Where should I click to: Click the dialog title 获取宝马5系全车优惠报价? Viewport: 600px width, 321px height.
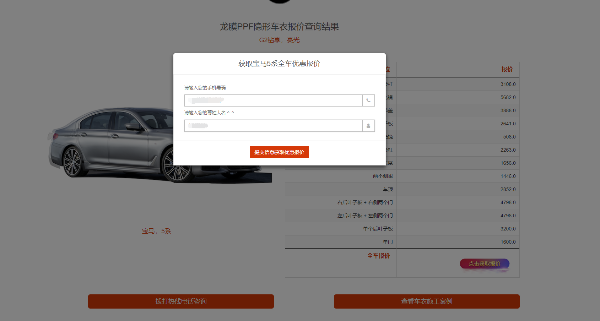click(279, 64)
